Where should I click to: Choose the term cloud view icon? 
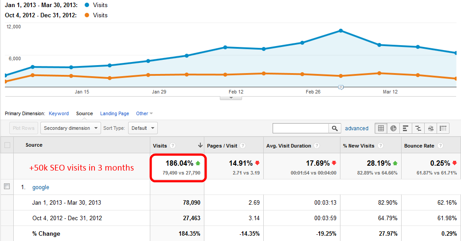[430, 128]
